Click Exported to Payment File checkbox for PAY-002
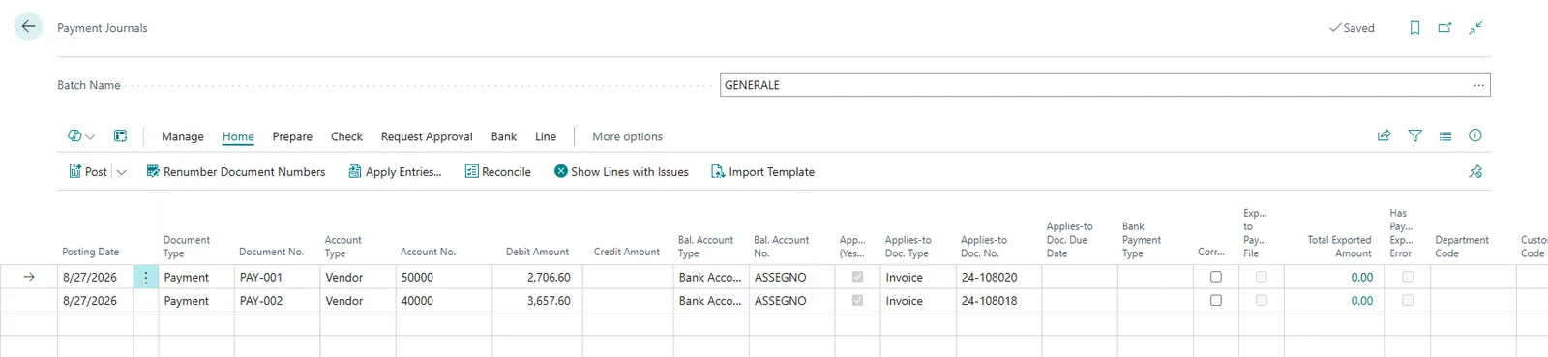 coord(1261,300)
